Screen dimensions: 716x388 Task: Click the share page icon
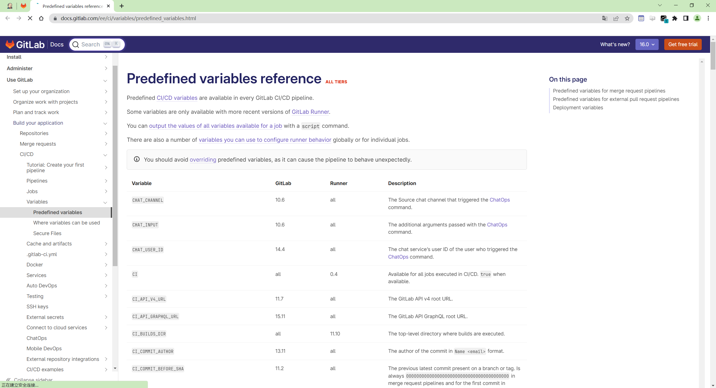(616, 18)
